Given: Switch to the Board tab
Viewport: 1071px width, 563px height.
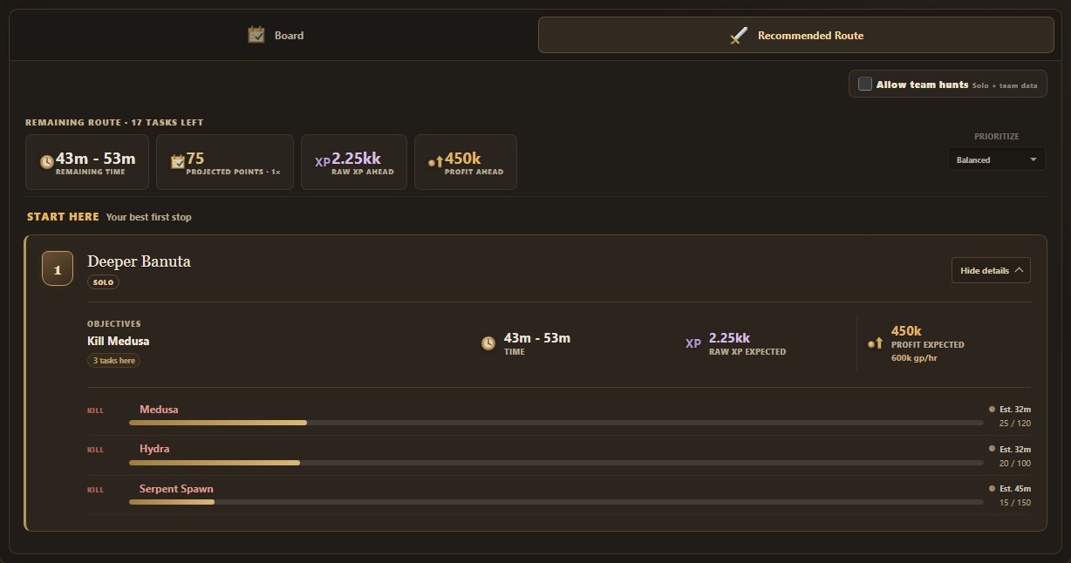Looking at the screenshot, I should 275,36.
